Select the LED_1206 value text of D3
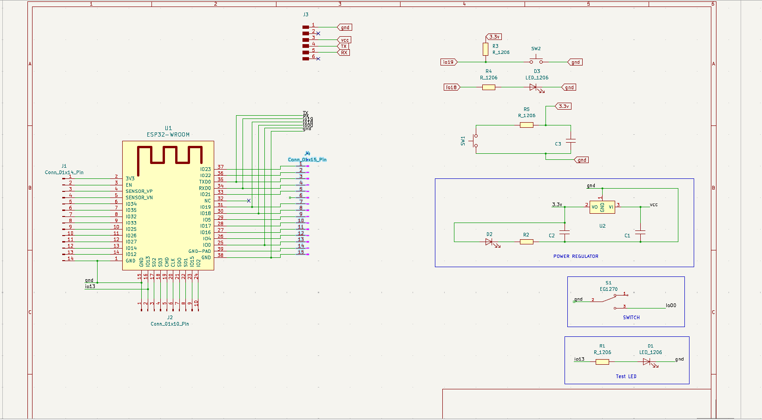The image size is (762, 420). 537,78
